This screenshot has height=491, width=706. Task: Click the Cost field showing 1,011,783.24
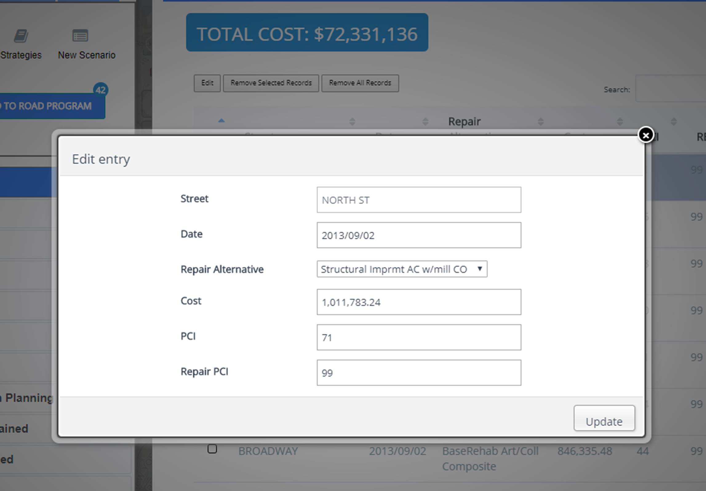[x=419, y=302]
